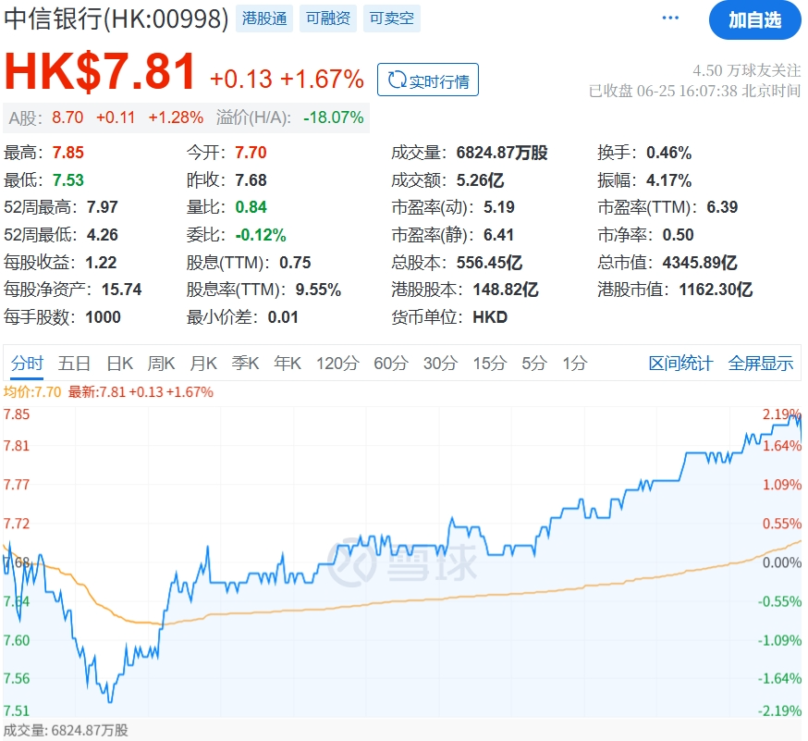Click the 7.85 price axis label

point(17,414)
